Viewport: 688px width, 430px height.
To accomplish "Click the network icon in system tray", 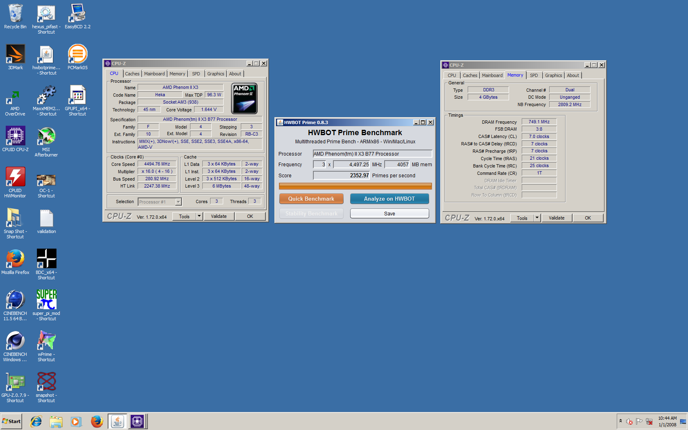I will [x=649, y=421].
